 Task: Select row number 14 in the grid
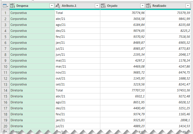(5, 90)
